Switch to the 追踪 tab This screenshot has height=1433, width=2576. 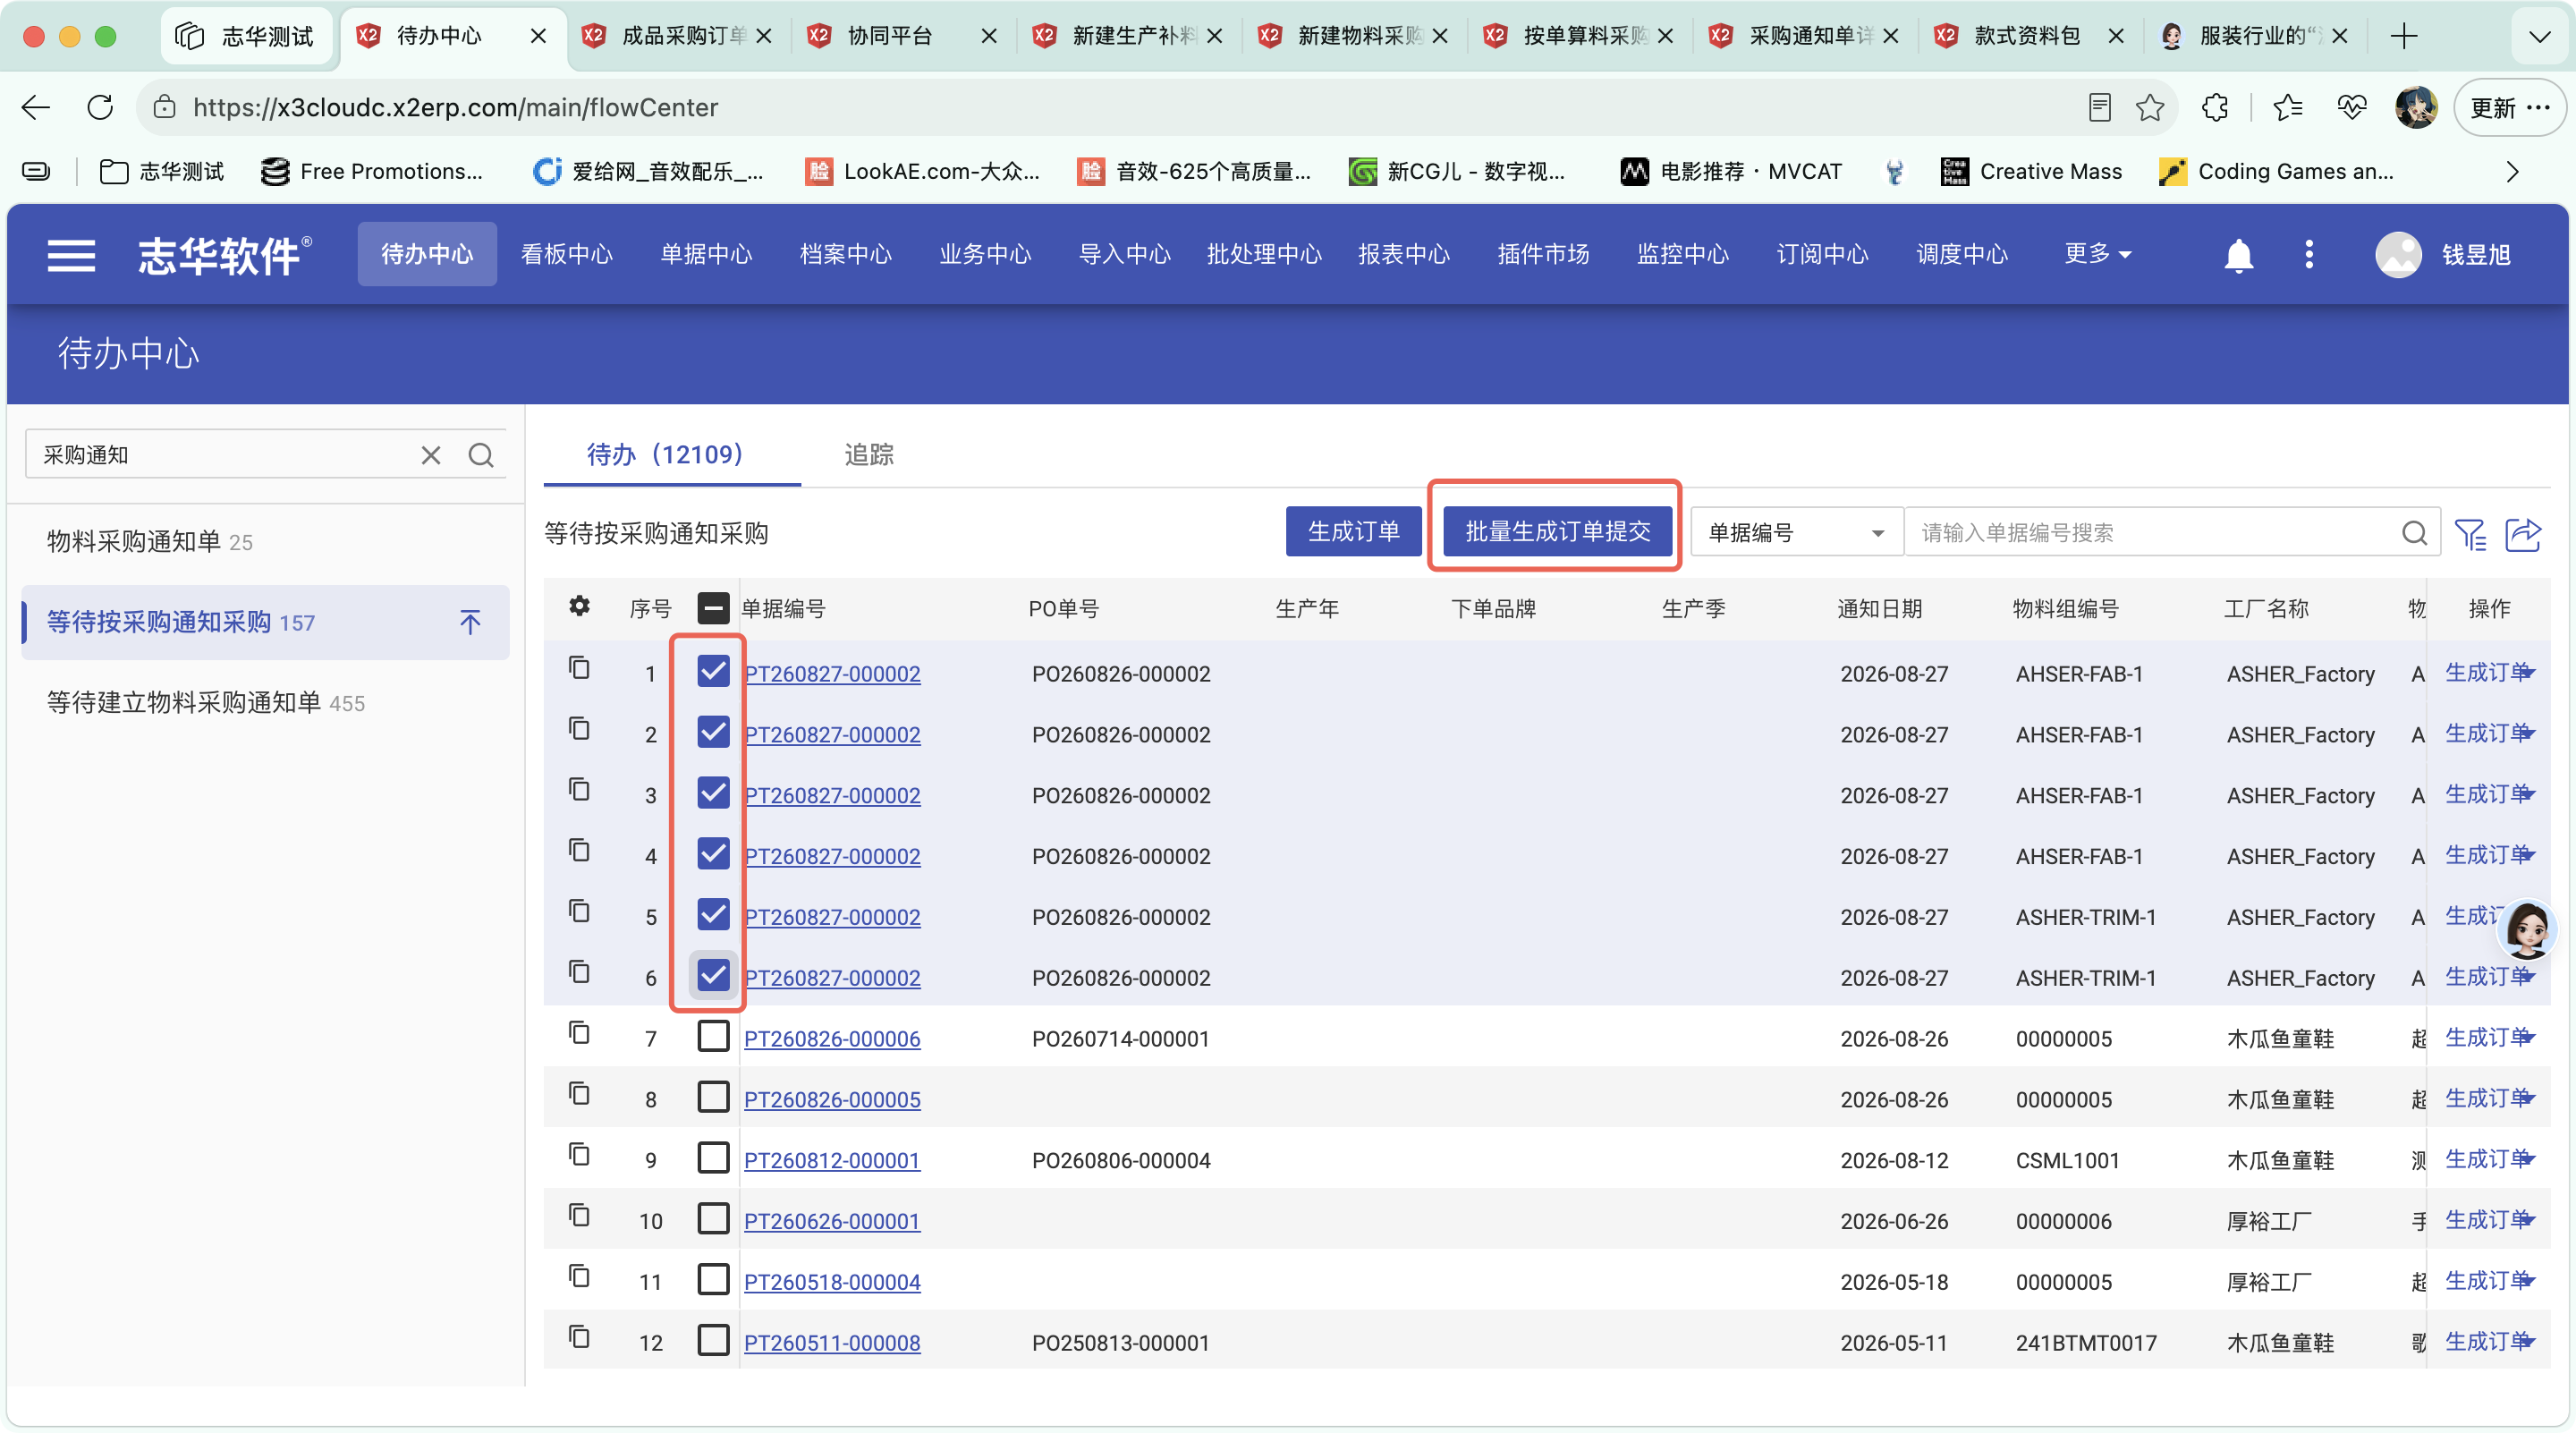pos(869,455)
